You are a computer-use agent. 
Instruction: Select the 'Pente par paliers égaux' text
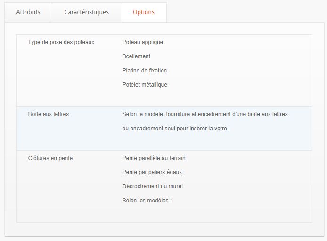pyautogui.click(x=152, y=172)
